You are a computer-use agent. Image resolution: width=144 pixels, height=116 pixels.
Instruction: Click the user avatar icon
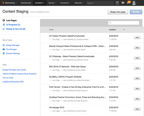[x=134, y=3]
